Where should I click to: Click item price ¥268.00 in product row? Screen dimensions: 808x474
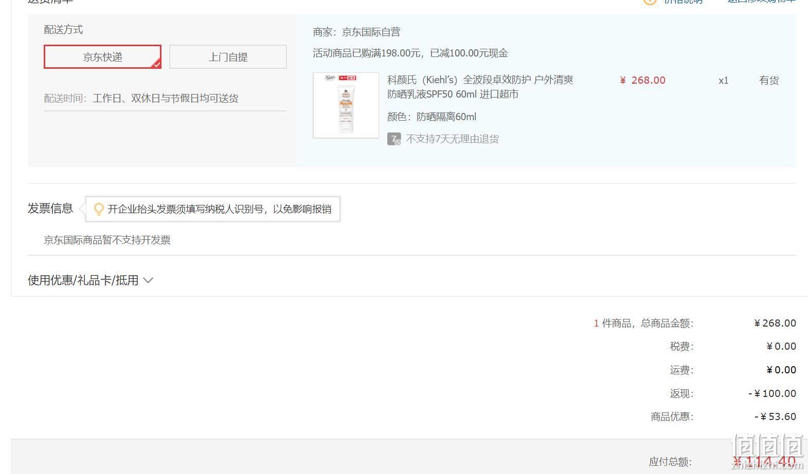coord(643,80)
